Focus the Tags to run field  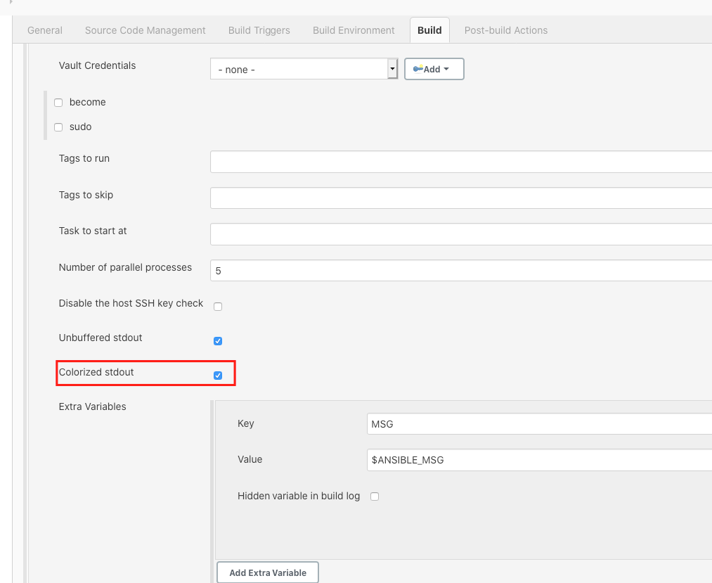[461, 162]
